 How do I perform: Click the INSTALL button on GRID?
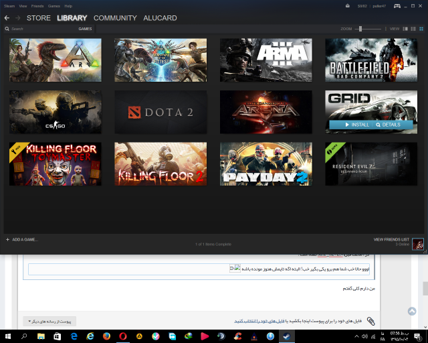[357, 125]
